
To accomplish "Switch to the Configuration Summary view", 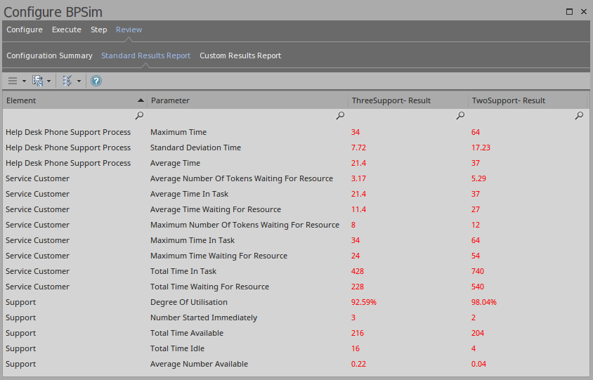I will (49, 55).
